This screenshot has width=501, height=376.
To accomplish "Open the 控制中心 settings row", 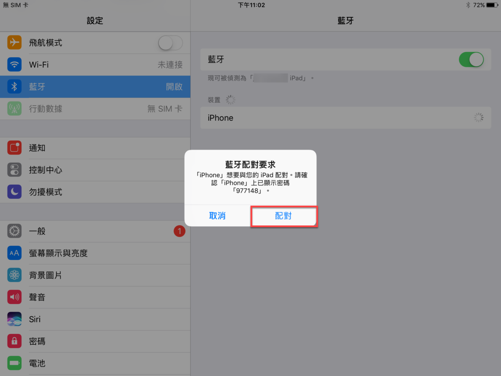I will 95,170.
